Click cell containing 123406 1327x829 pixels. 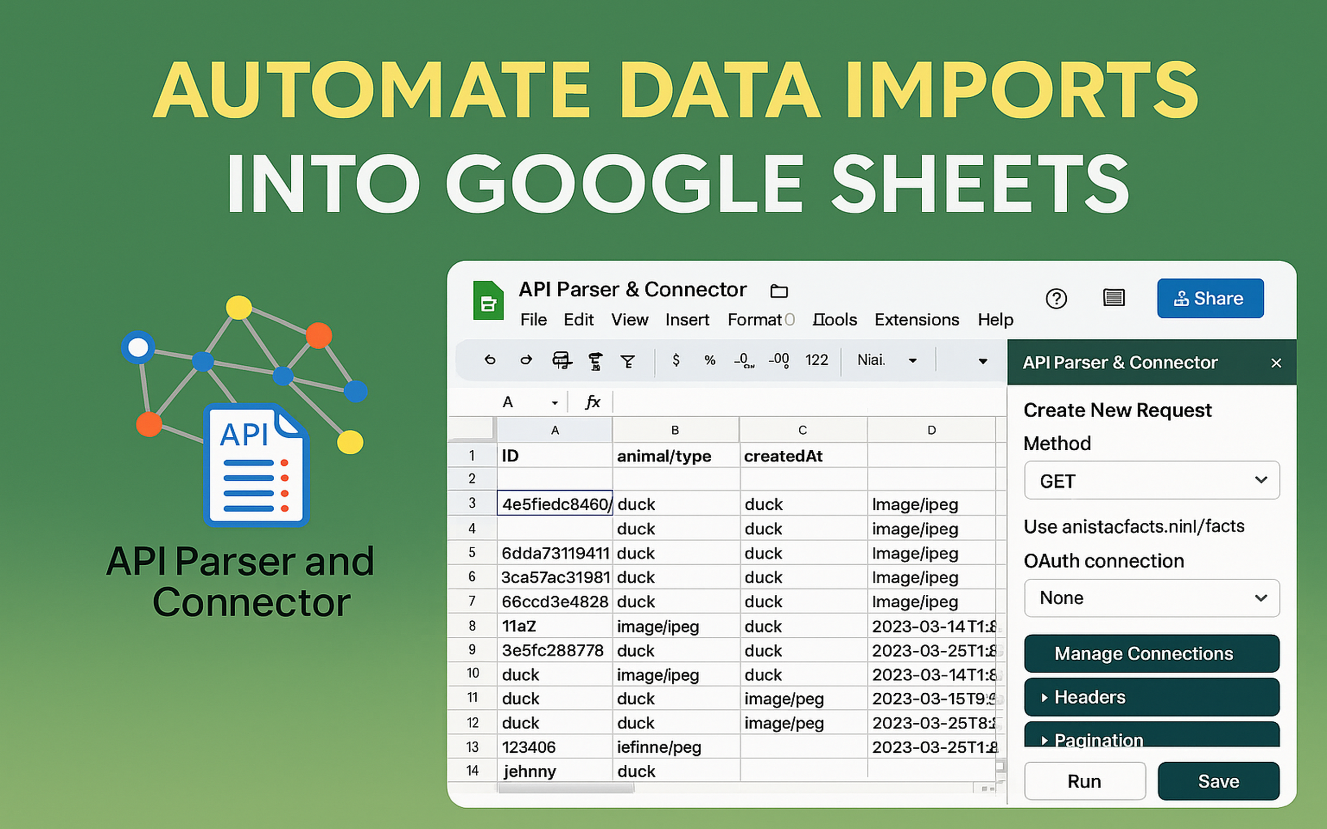pos(554,747)
